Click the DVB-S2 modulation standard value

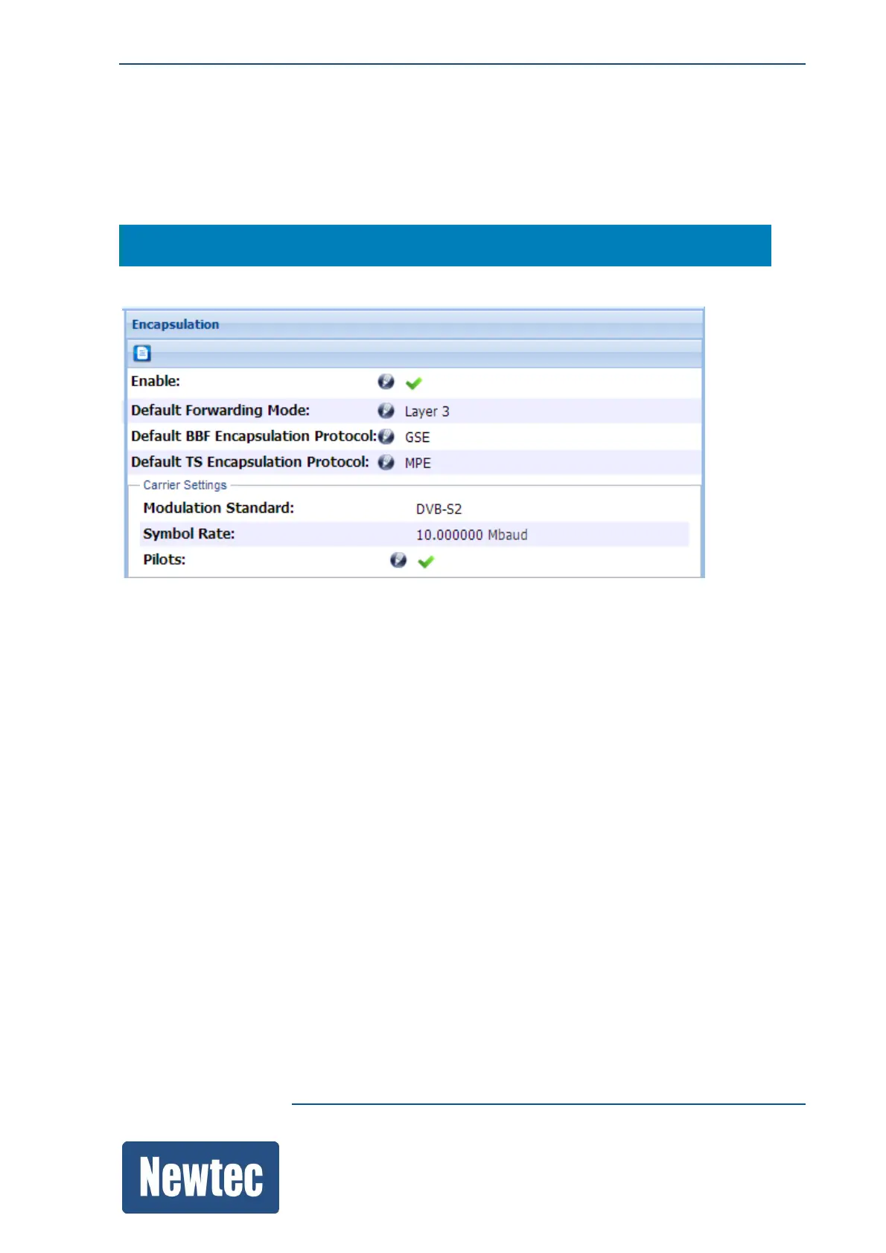(x=439, y=510)
